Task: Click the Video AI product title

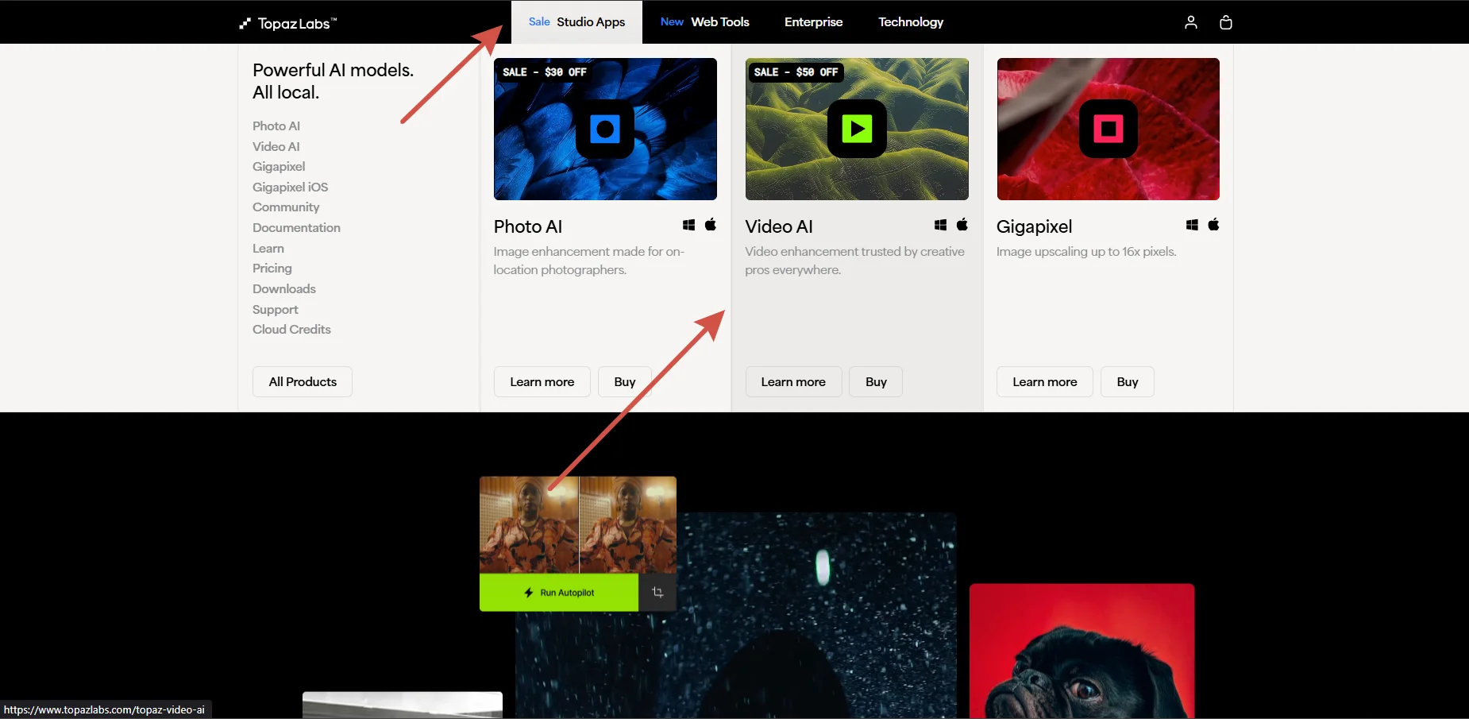Action: (x=779, y=226)
